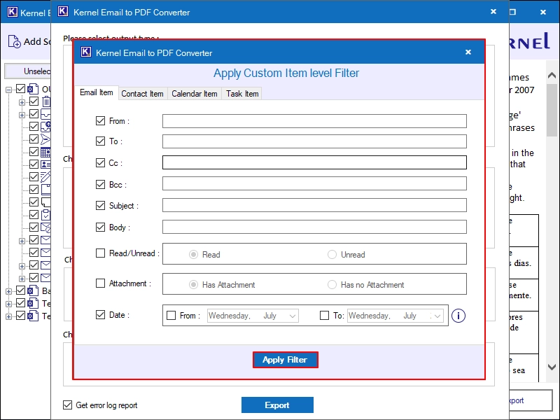Click the Export button in the output type dialog
The width and height of the screenshot is (560, 420).
(277, 405)
